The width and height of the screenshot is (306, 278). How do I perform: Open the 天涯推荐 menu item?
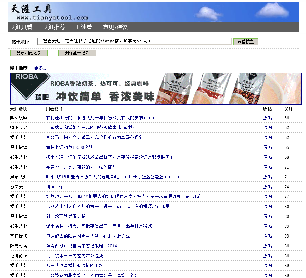(x=54, y=27)
